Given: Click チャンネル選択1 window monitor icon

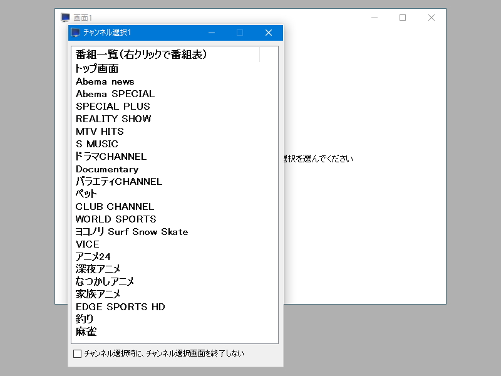Looking at the screenshot, I should click(75, 33).
